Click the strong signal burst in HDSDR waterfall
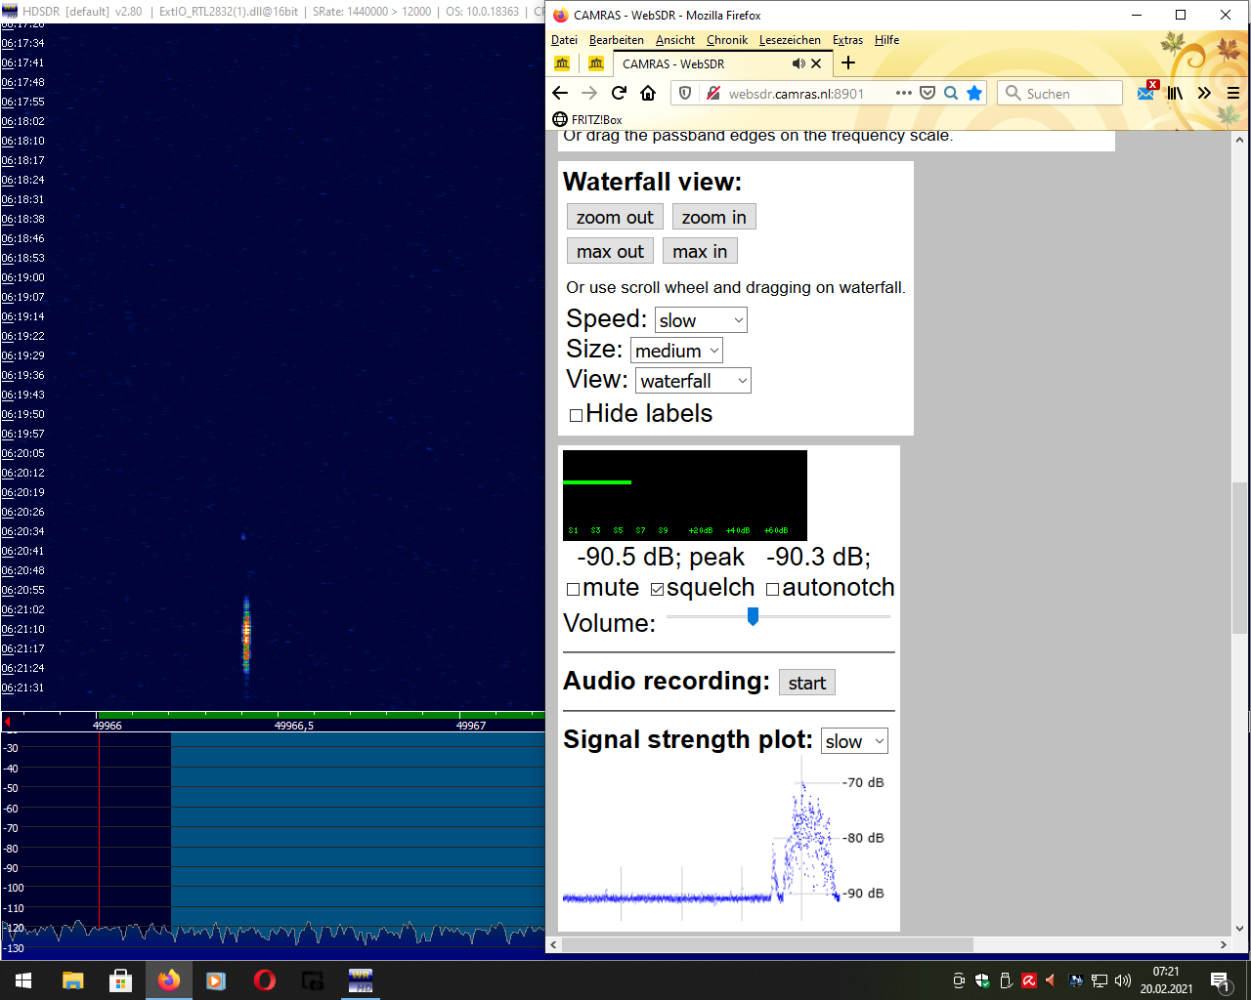Screen dimensions: 1251x1000 pyautogui.click(x=246, y=635)
